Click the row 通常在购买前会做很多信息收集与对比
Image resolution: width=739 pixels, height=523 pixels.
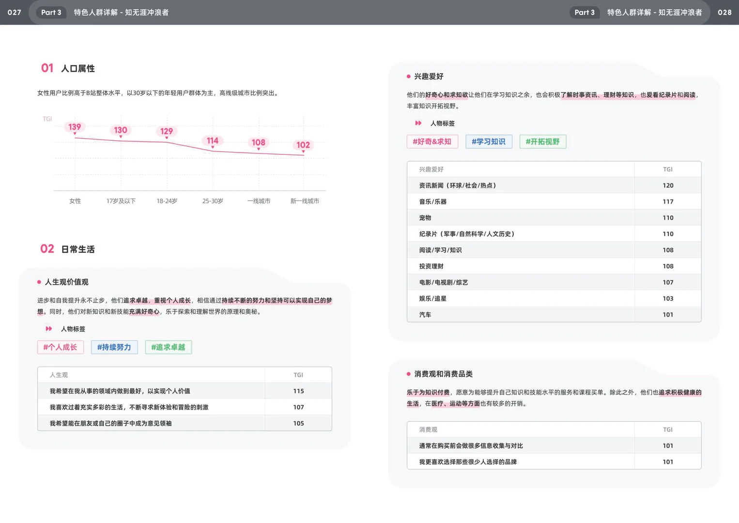click(554, 446)
